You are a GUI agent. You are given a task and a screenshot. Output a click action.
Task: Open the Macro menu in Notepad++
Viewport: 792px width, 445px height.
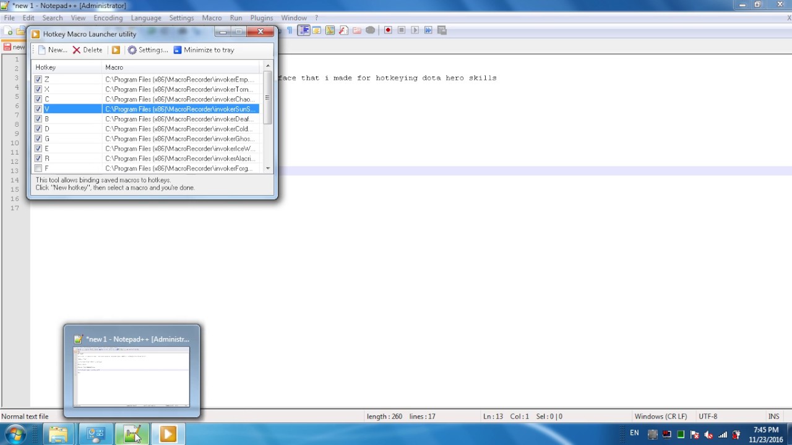tap(212, 18)
